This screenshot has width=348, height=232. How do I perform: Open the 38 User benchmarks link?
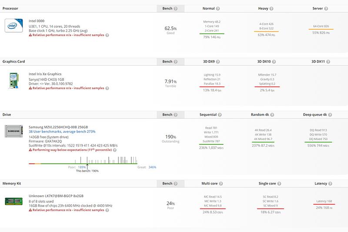coord(62,131)
